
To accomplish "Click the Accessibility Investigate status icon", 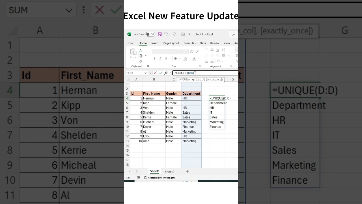I will (x=145, y=178).
